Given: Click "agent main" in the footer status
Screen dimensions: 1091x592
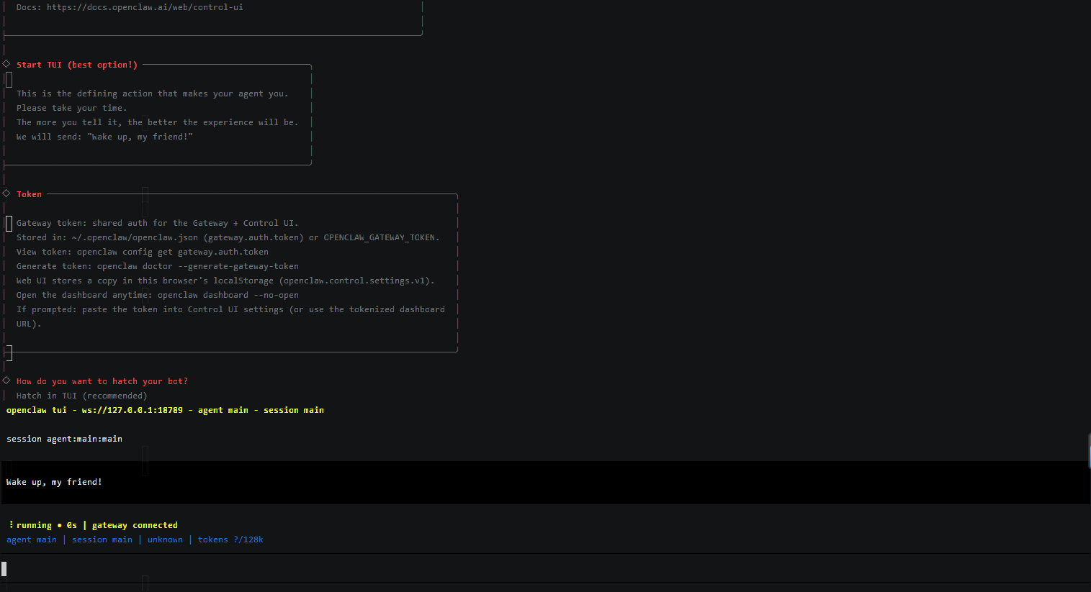Looking at the screenshot, I should pyautogui.click(x=32, y=539).
